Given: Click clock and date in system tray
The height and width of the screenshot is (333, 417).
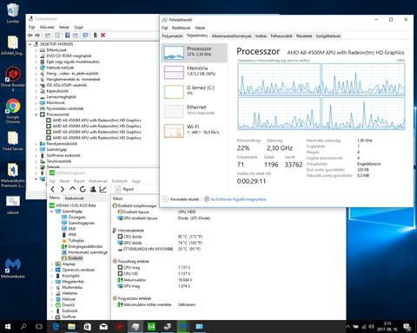Looking at the screenshot, I should click(387, 327).
